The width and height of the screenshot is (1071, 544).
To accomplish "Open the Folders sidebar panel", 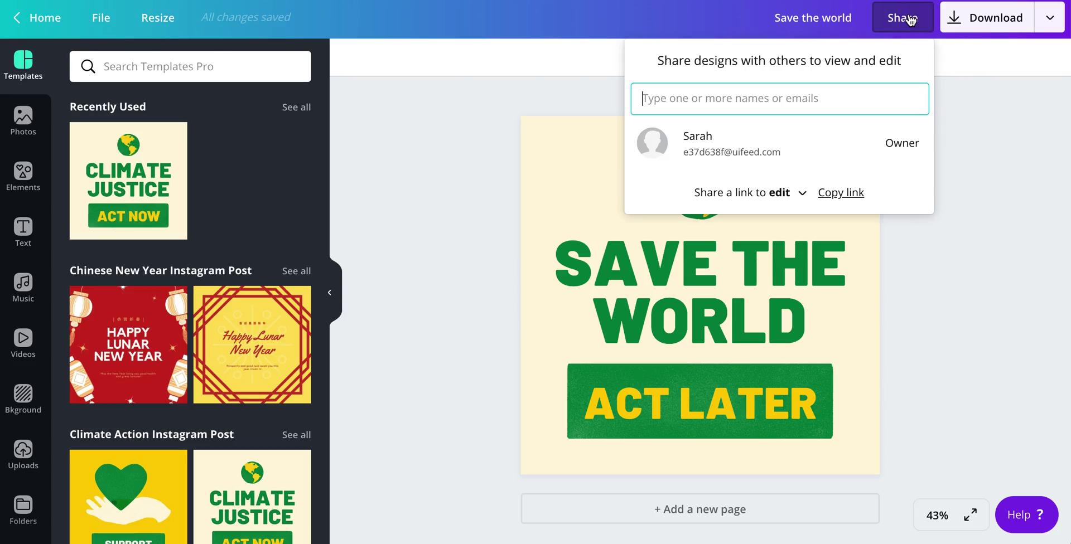I will coord(23,512).
